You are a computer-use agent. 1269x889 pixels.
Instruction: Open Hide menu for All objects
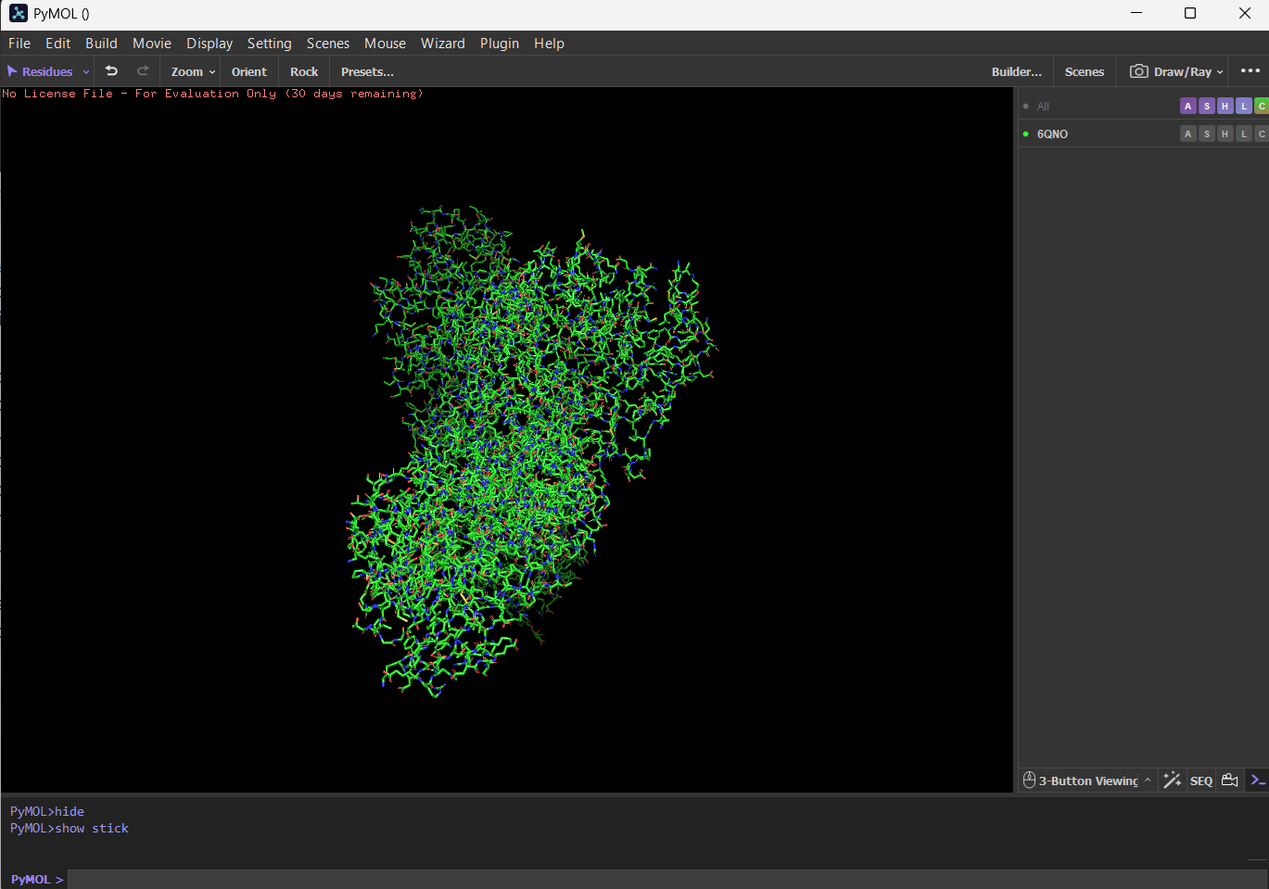[x=1225, y=107]
